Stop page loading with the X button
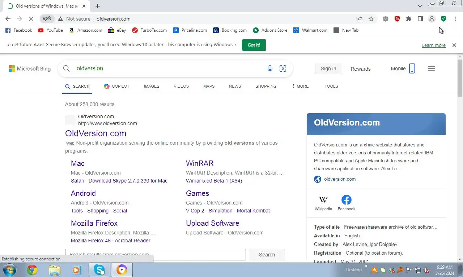 31,19
